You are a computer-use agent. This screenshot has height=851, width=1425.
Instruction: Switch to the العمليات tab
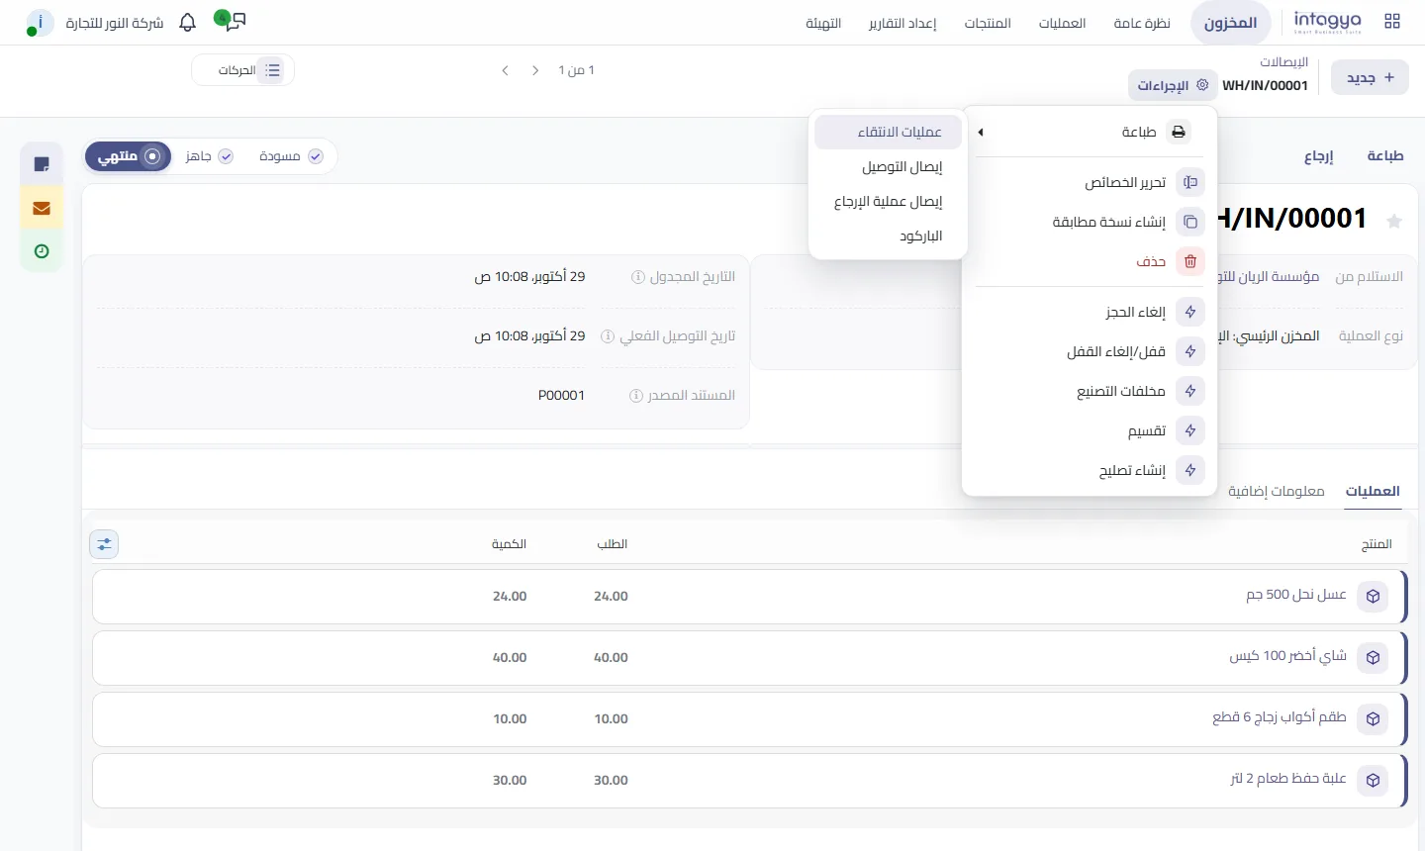(1373, 491)
